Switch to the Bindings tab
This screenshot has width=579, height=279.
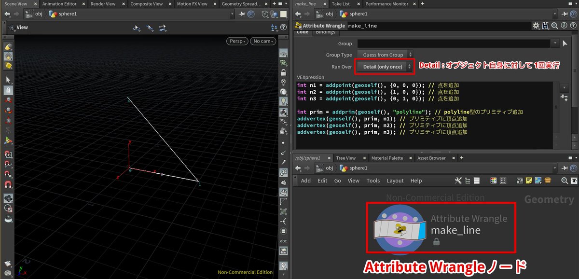coord(325,32)
